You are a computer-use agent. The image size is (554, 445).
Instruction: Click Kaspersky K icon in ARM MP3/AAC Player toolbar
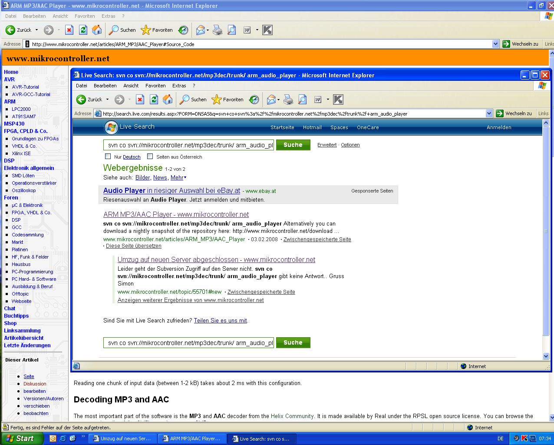(267, 30)
